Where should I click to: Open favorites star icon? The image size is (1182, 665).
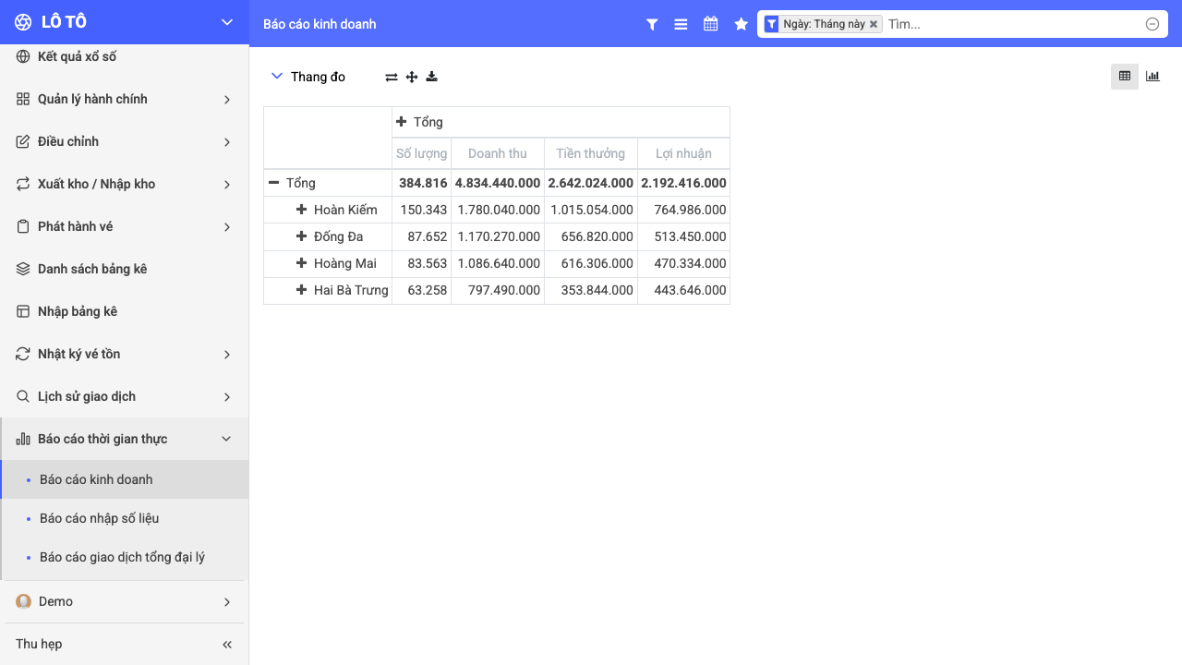[741, 24]
